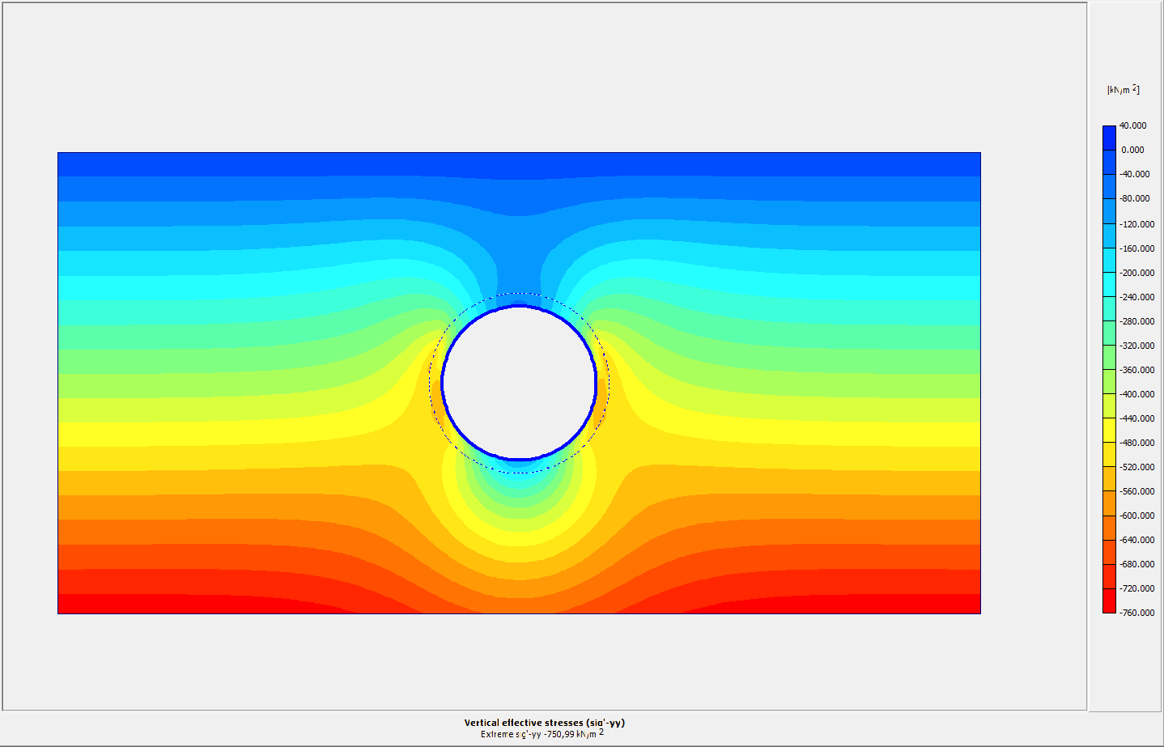Click the -320.000 legend value
The image size is (1164, 747).
click(1136, 346)
